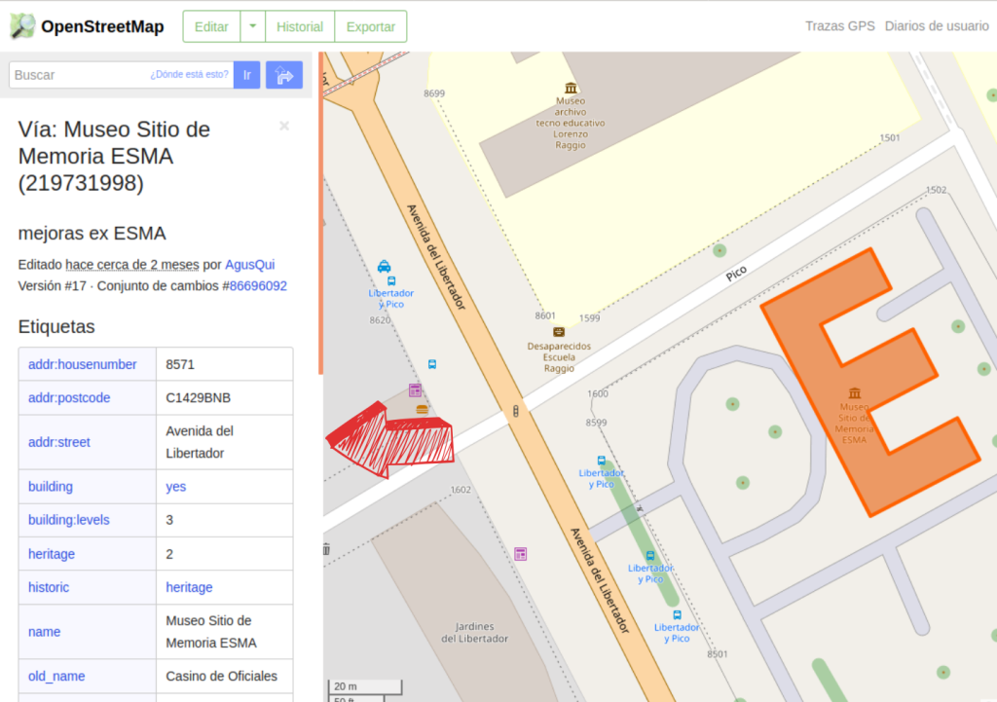Click the bus stop icon below the taxi
The image size is (997, 702).
tap(391, 280)
